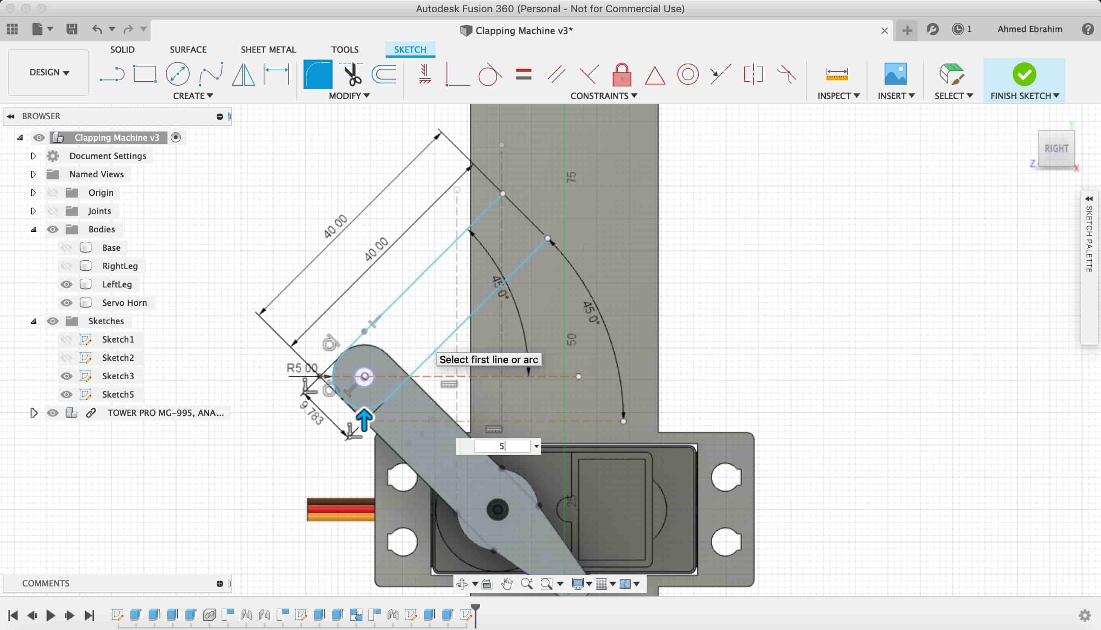Select the SKETCH tab
The width and height of the screenshot is (1101, 630).
(410, 49)
